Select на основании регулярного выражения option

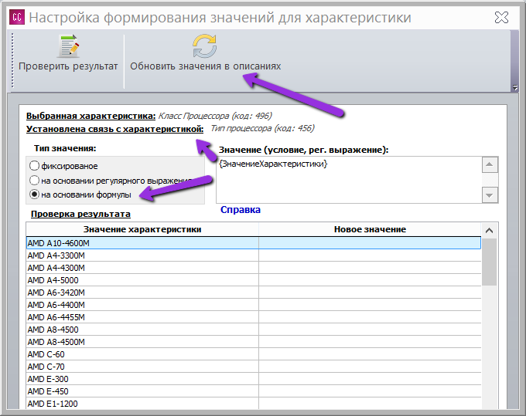tap(111, 181)
